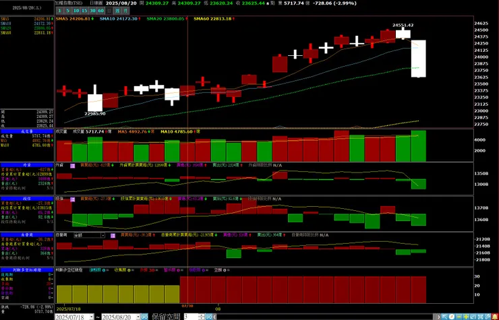Select the 5-minute timeframe button
Viewport: 499px width, 320px height.
click(x=68, y=11)
